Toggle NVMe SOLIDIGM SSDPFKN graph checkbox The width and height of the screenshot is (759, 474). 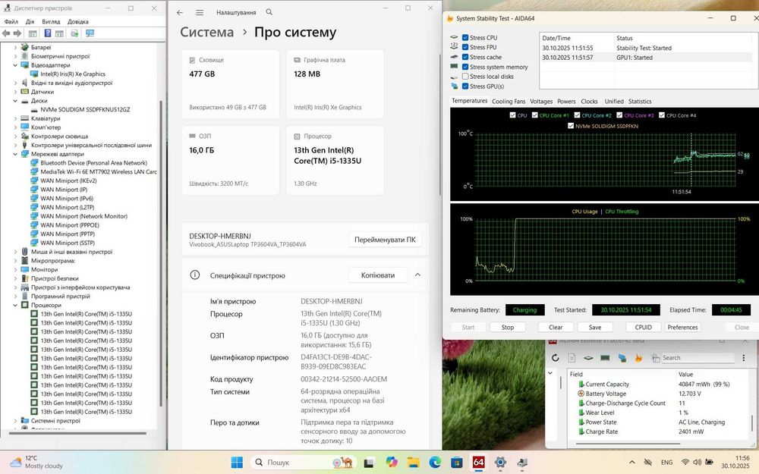(571, 126)
